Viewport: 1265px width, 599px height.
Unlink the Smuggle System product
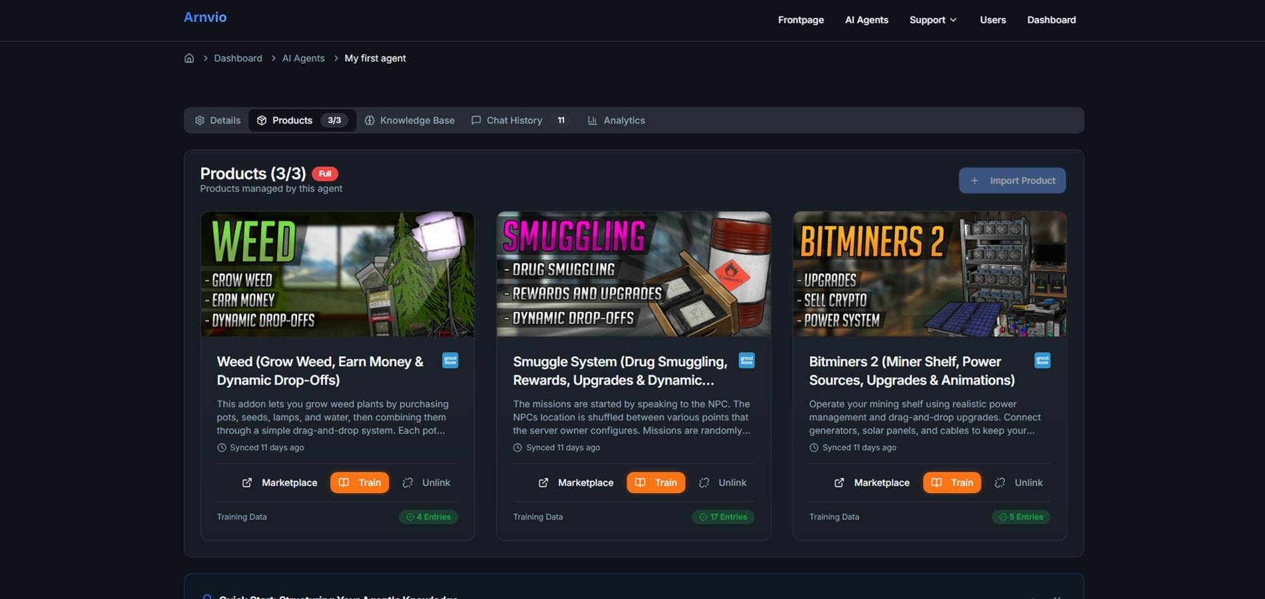pyautogui.click(x=722, y=483)
